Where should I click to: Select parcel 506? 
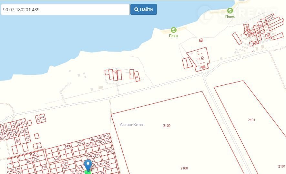[x=57, y=159]
